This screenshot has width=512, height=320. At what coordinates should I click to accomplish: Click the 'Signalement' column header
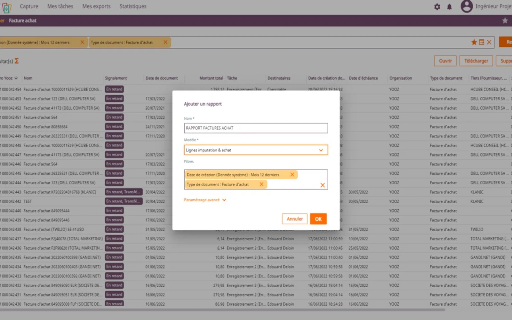click(116, 78)
